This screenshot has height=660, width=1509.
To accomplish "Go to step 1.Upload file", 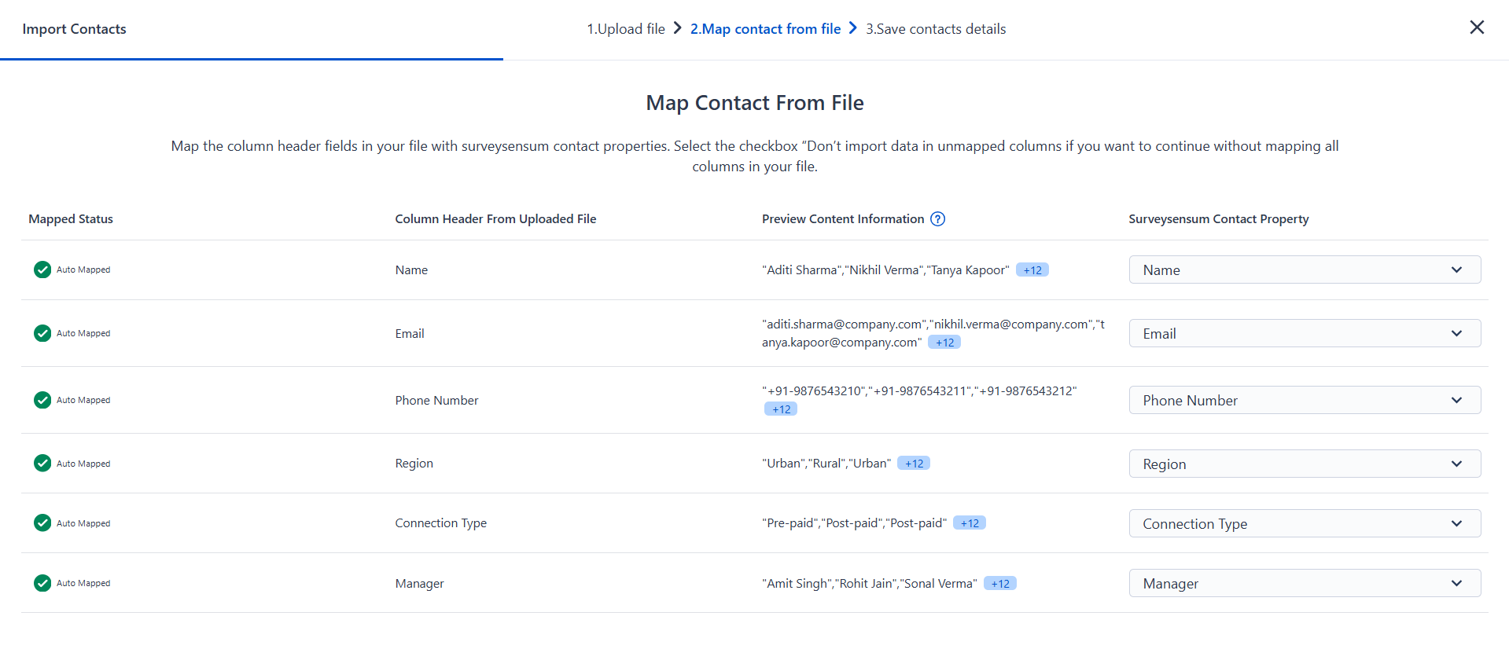I will point(625,29).
